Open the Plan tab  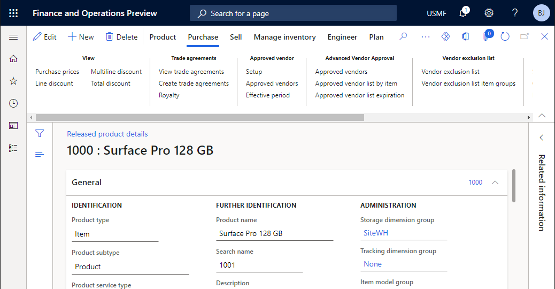376,37
